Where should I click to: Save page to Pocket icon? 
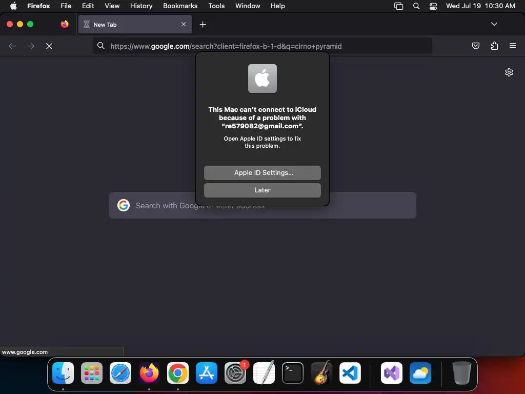475,46
